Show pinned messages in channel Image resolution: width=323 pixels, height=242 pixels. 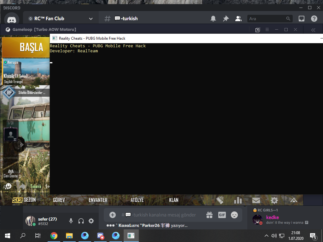[226, 19]
